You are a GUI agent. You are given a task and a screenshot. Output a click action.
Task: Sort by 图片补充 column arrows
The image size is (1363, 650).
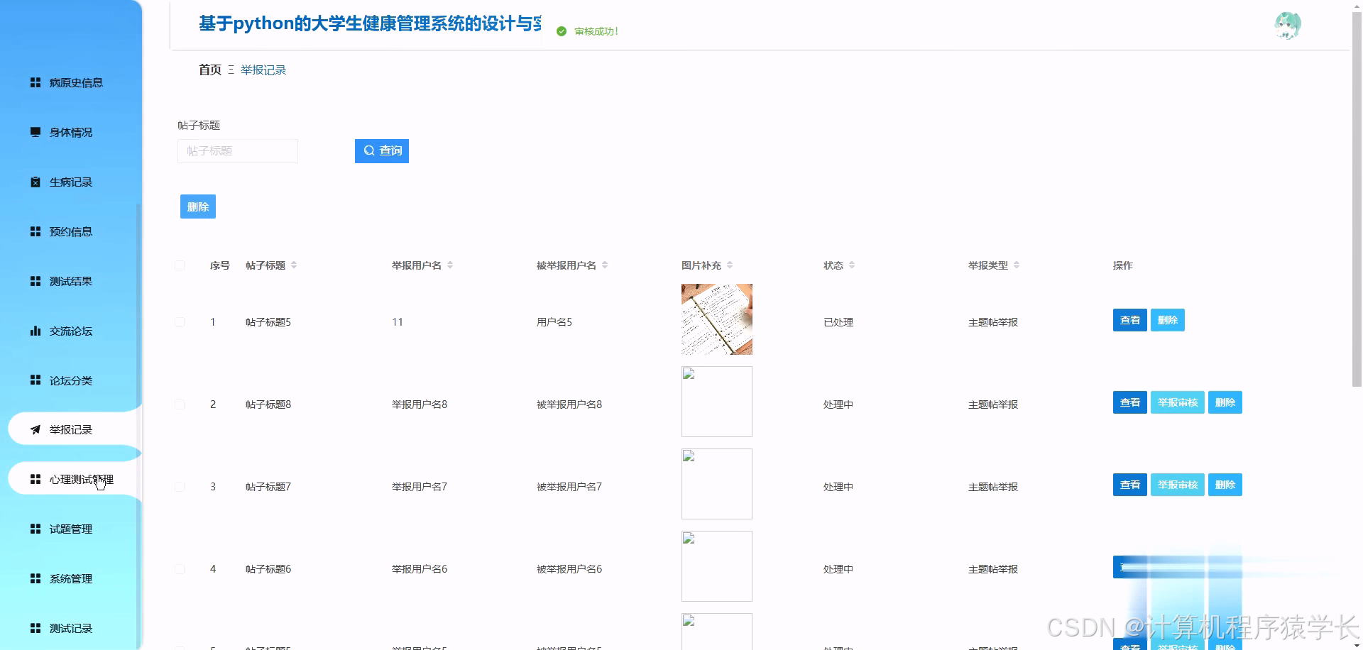click(730, 265)
